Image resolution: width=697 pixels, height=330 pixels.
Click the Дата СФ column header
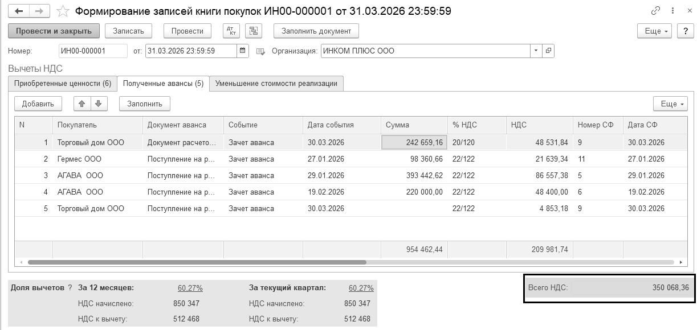[655, 125]
